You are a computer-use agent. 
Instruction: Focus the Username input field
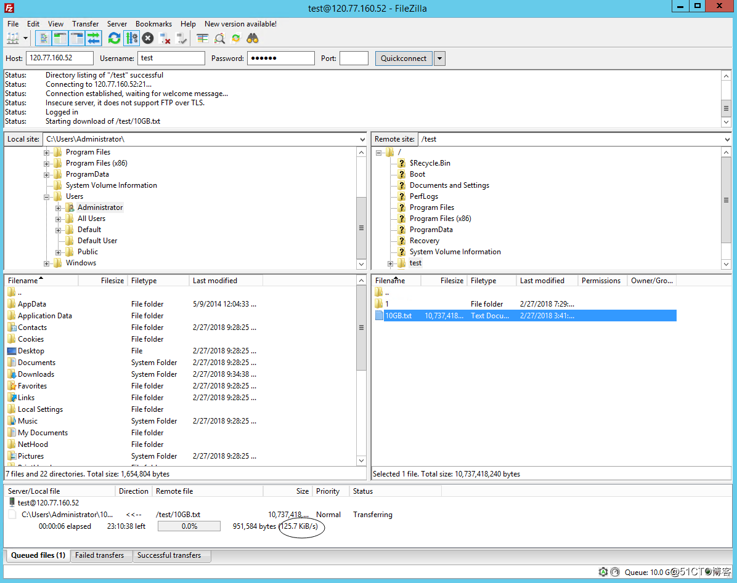[171, 58]
